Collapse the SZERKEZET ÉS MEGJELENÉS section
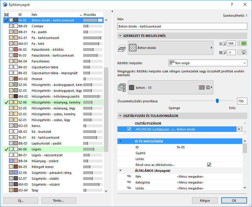Viewport: 252px width, 207px height. pyautogui.click(x=120, y=36)
